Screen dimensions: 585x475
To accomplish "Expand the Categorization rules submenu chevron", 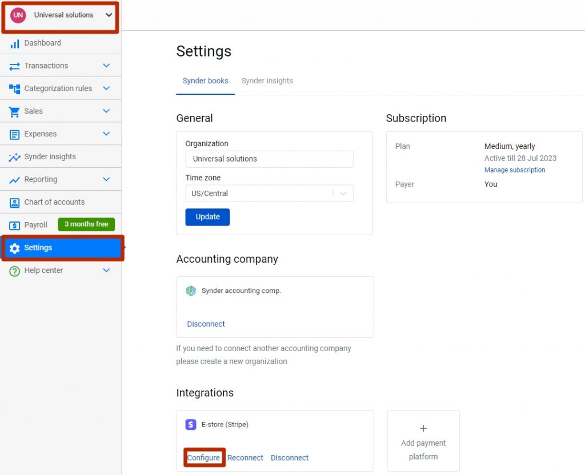I will (106, 88).
